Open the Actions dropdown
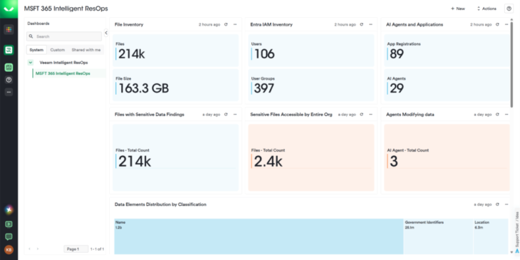This screenshot has height=260, width=520. [x=487, y=9]
